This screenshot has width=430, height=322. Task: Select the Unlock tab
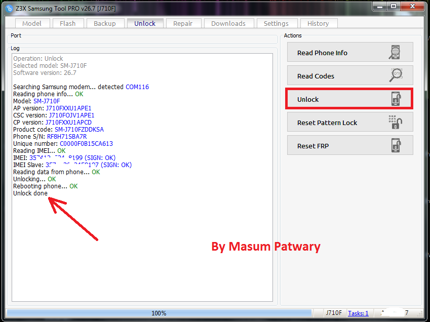[145, 23]
